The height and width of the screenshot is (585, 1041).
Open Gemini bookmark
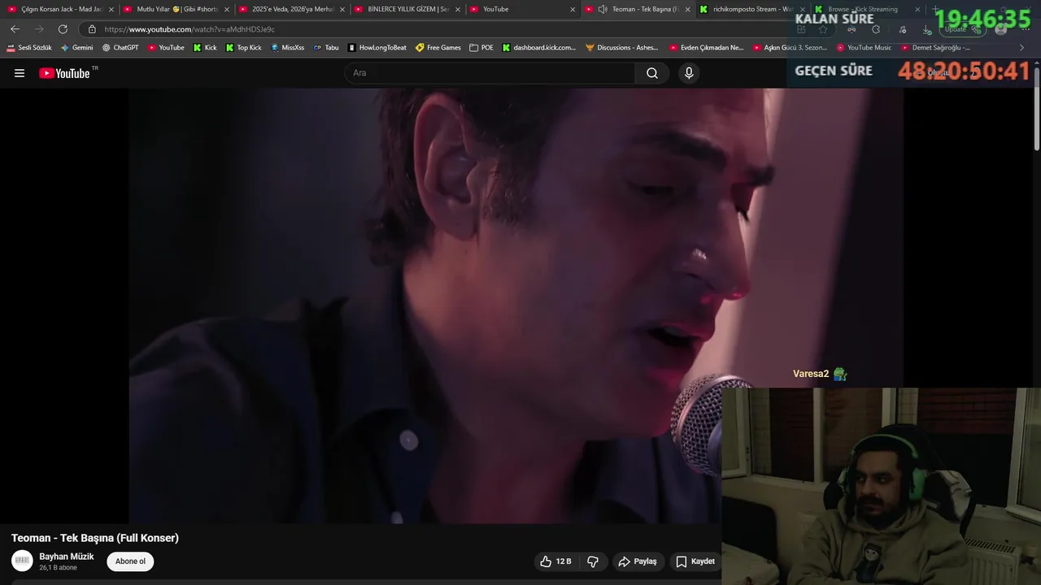tap(77, 48)
